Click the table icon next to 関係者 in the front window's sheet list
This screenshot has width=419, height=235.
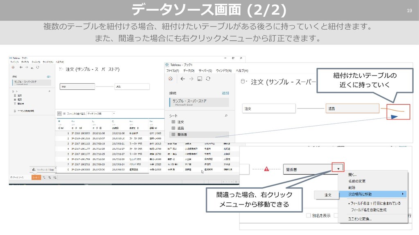tap(173, 135)
